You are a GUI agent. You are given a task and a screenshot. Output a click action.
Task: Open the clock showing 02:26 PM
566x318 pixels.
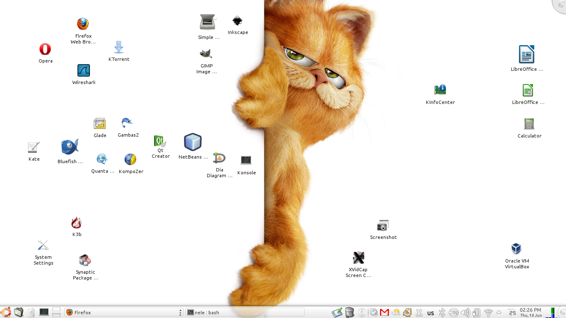[x=530, y=312]
